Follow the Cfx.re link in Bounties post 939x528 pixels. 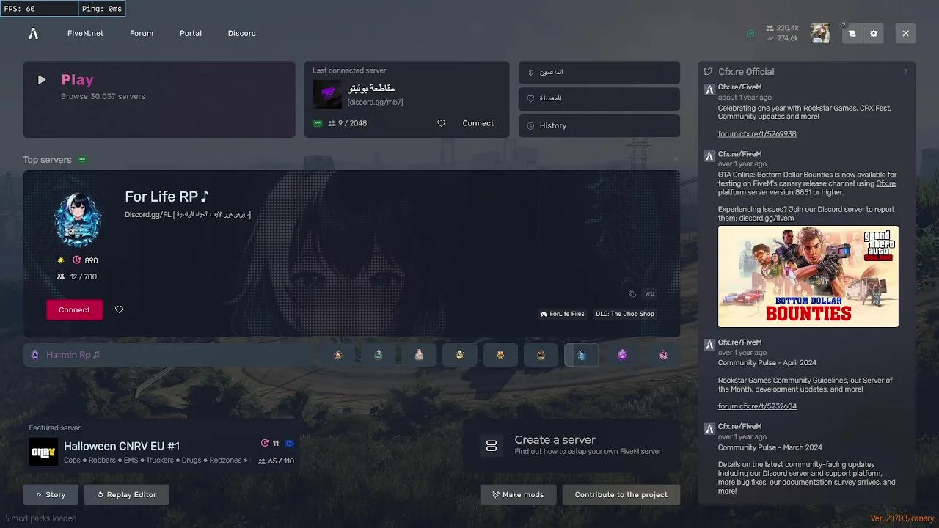(885, 183)
